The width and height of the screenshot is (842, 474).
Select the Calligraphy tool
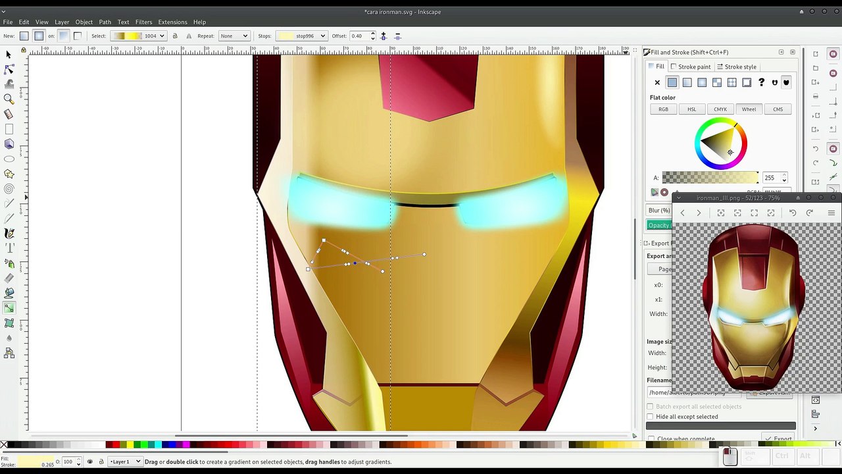[9, 234]
